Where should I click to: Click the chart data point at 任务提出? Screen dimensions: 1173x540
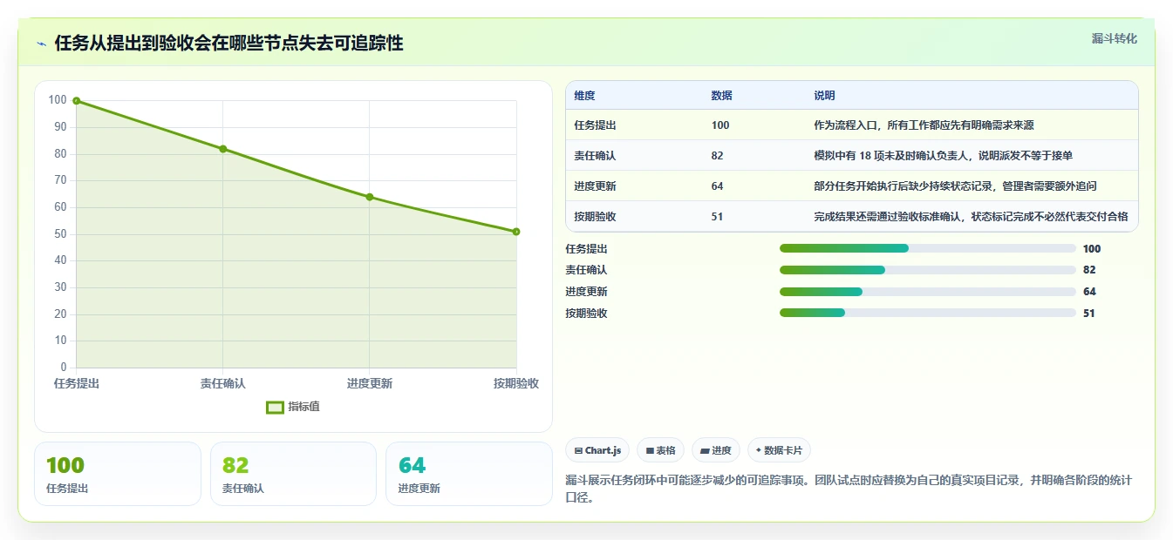point(77,101)
